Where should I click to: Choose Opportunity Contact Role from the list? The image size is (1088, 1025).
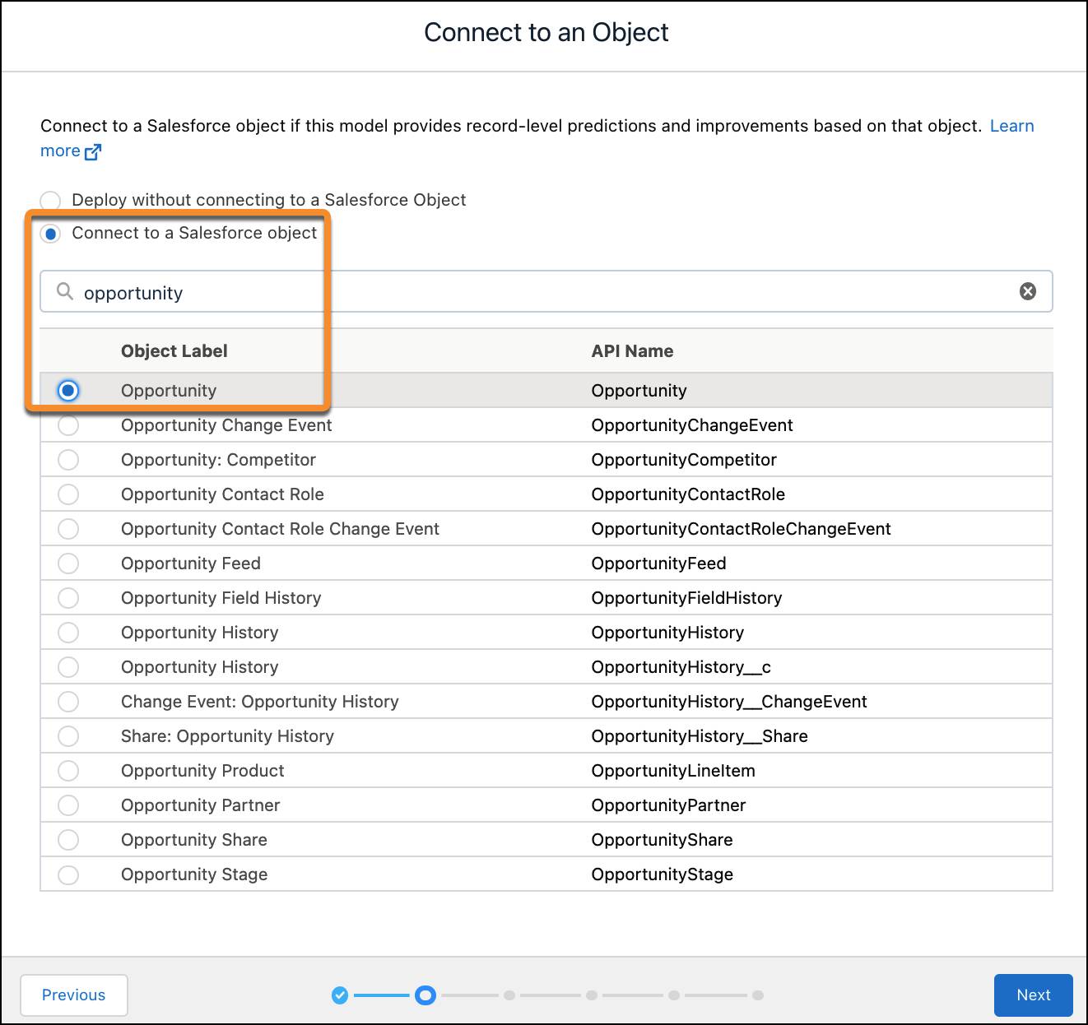(68, 494)
